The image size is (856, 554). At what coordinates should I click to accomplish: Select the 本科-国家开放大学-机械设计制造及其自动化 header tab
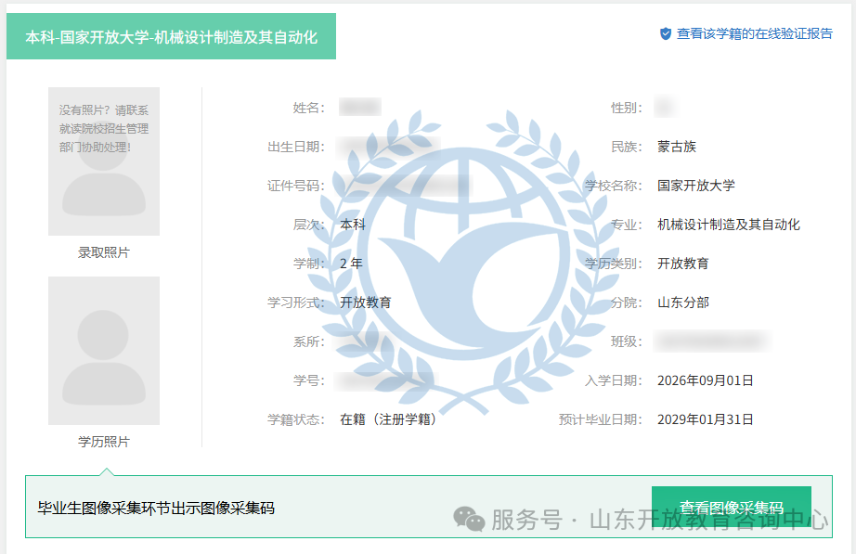(171, 36)
